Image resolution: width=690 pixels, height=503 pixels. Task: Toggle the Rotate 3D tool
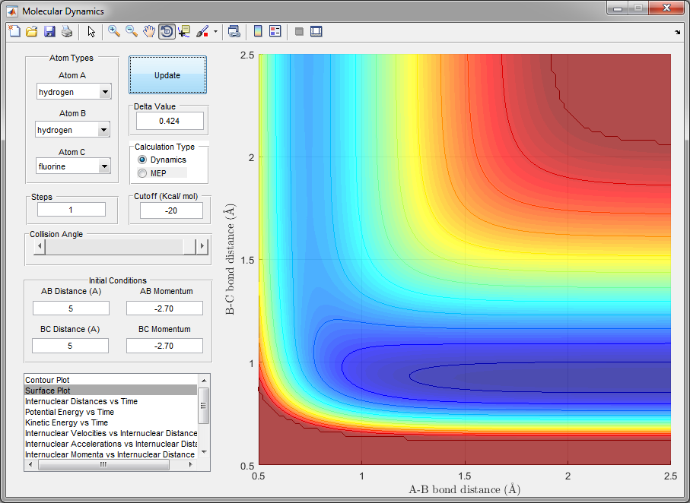pos(167,31)
